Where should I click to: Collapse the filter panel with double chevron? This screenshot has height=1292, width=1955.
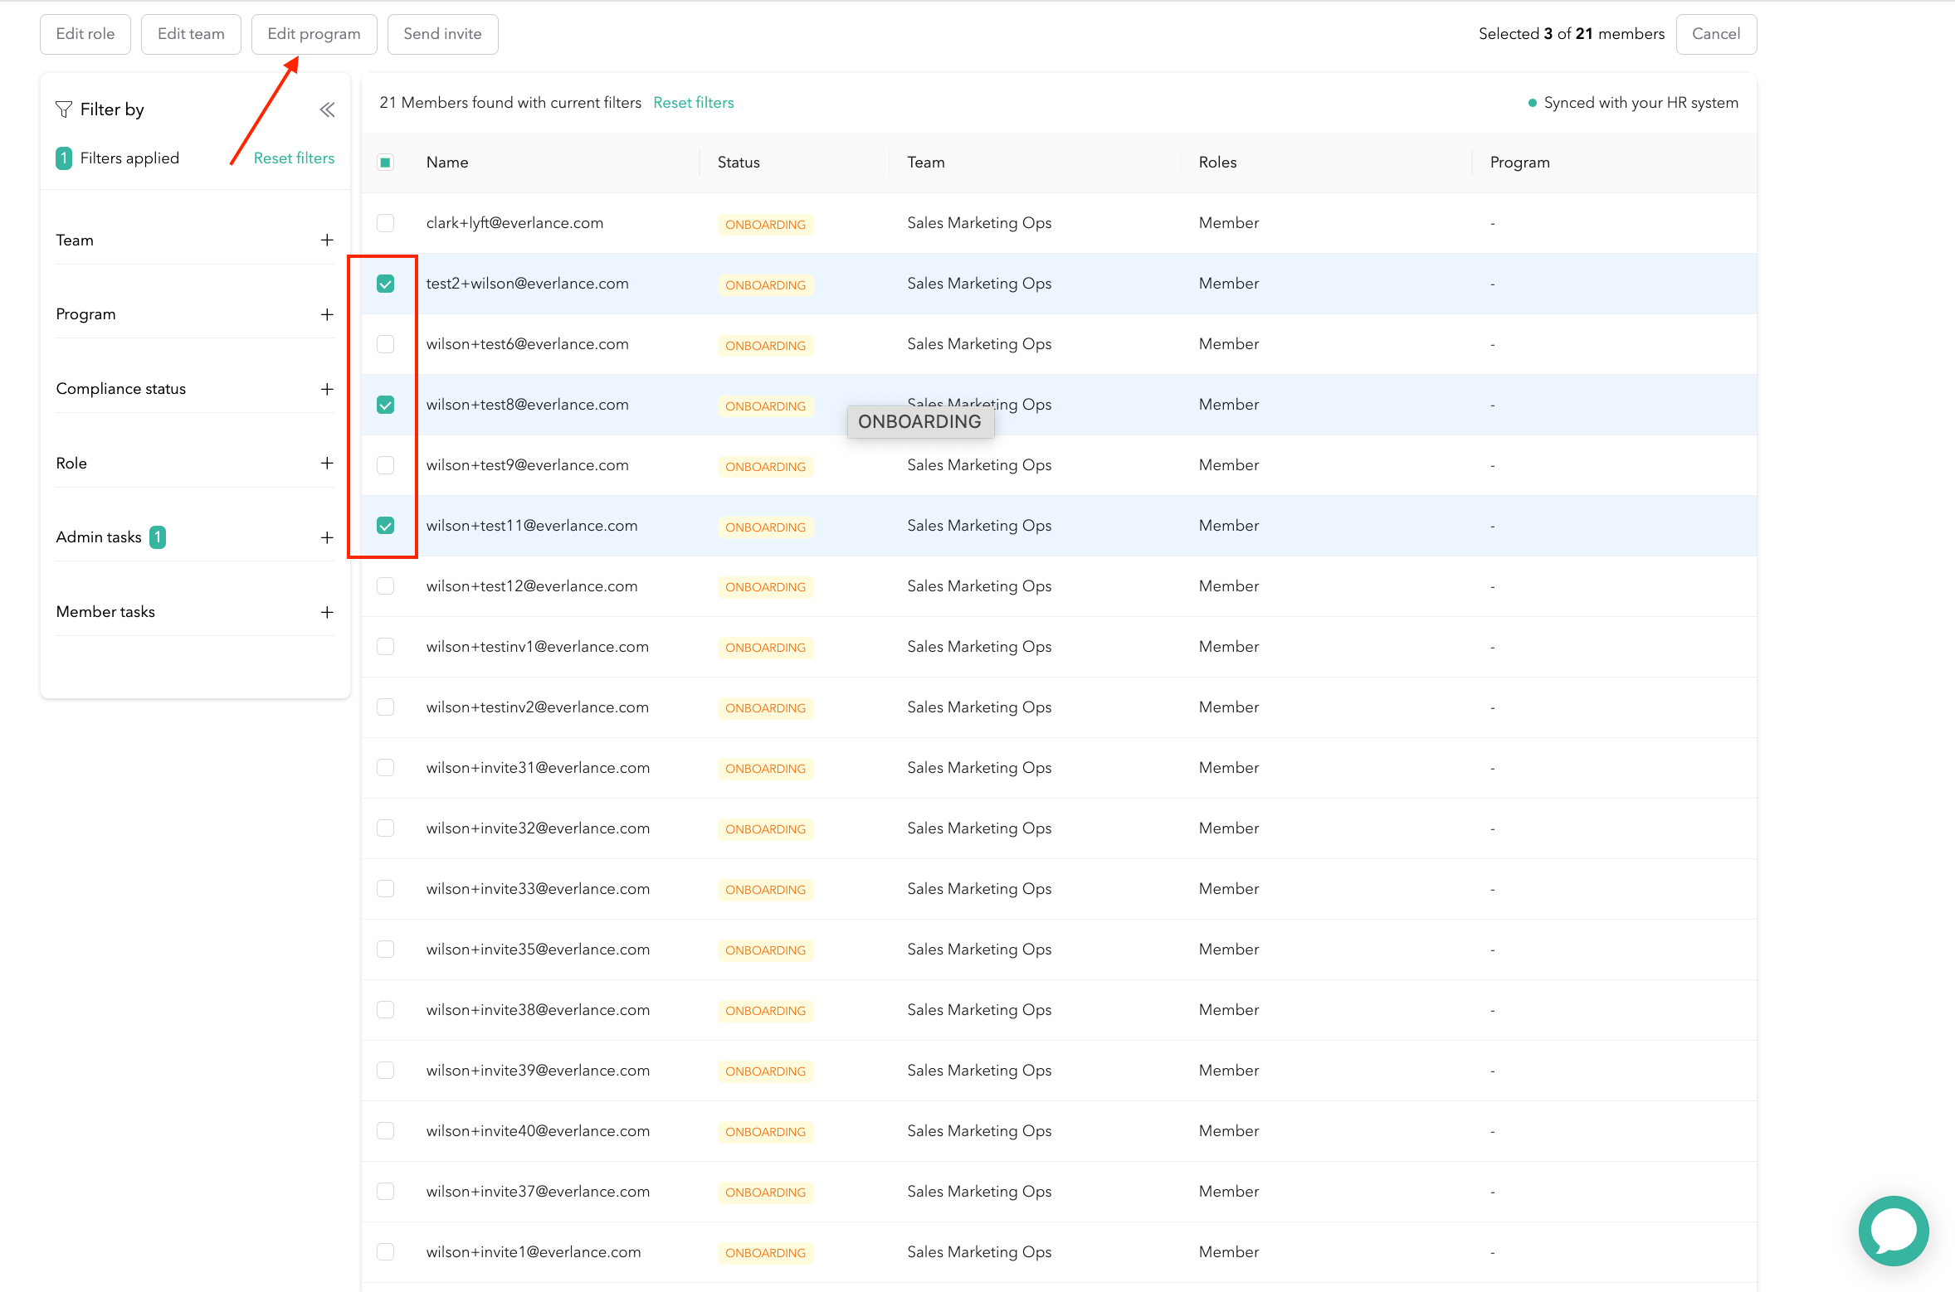pos(327,109)
